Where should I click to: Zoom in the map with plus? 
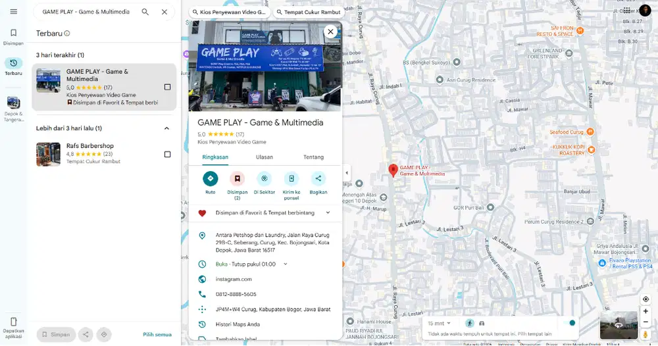(x=645, y=312)
